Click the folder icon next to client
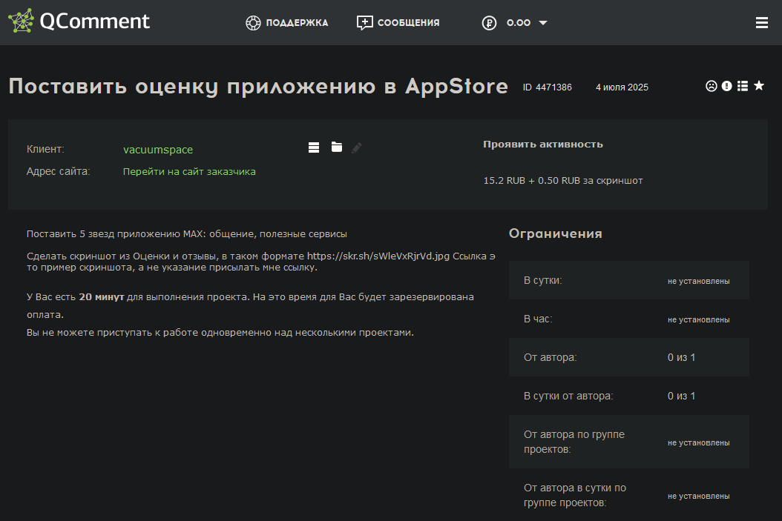 click(x=337, y=147)
